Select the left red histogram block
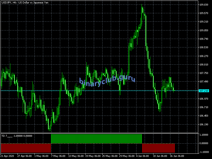 [x=26, y=148]
